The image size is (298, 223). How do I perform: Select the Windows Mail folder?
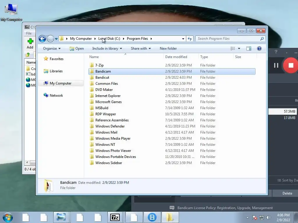[106, 132]
